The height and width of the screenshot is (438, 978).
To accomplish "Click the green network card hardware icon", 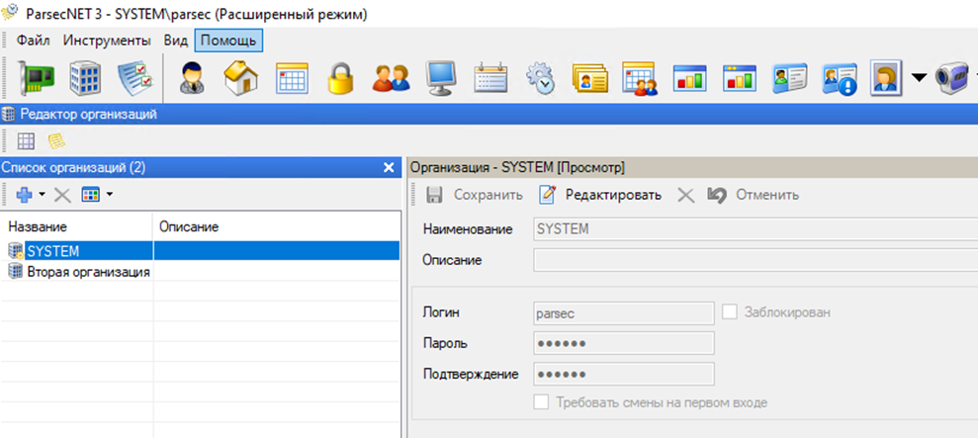I will pos(38,78).
